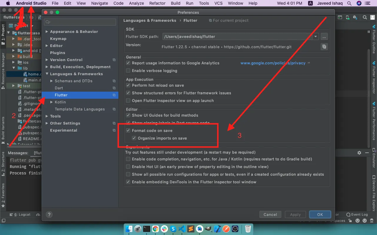Open Siri from the menu bar
Screen dimensions: 377x235
click(359, 3)
